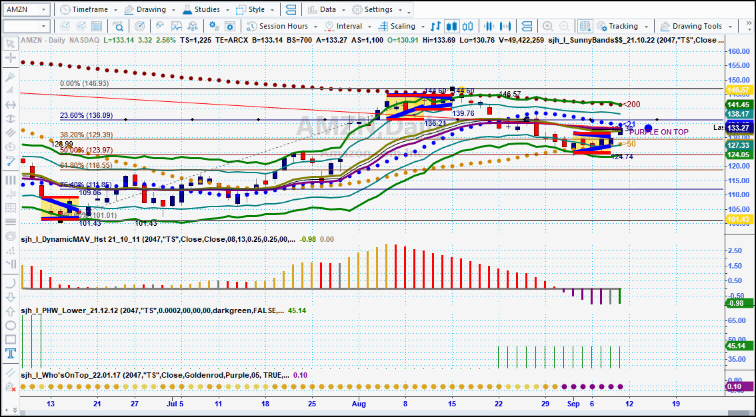The image size is (756, 417).
Task: Click the Tracking button
Action: tap(617, 26)
